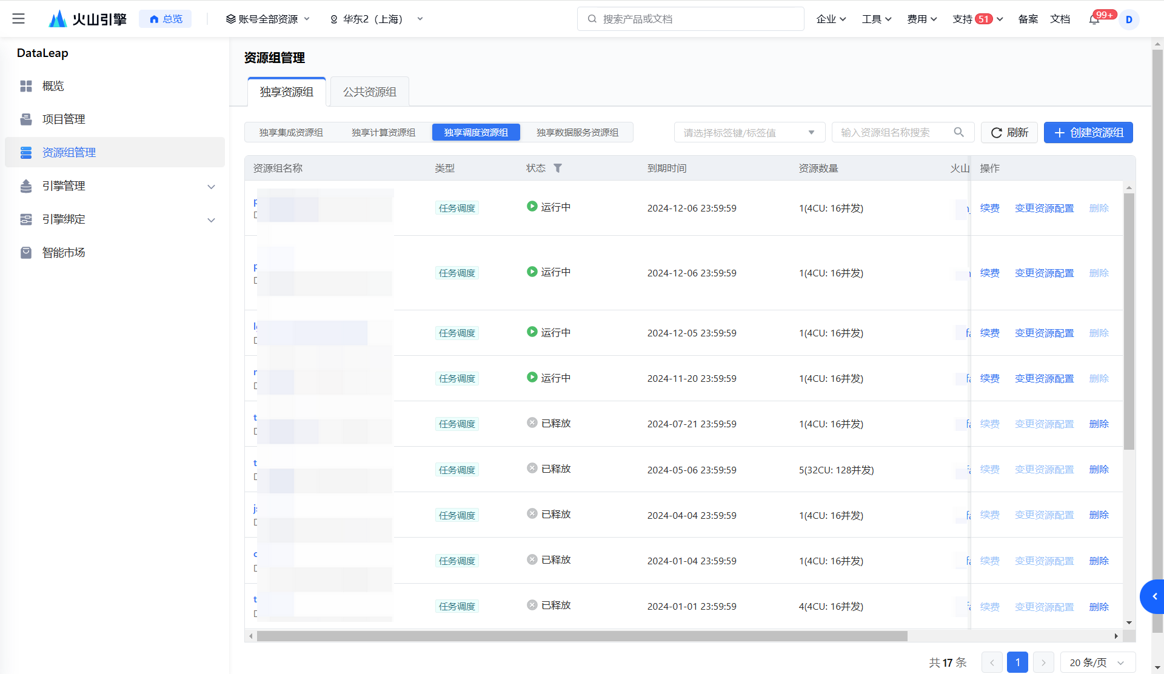Open the 请选择标签键/标签值 dropdown

tap(749, 133)
